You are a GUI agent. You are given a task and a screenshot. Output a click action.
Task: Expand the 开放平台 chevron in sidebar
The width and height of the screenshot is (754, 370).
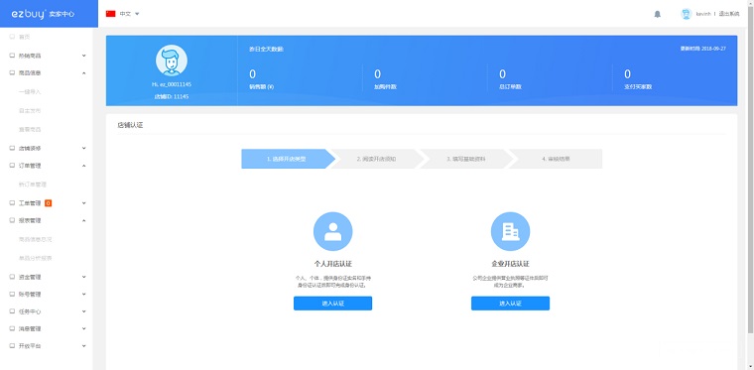pyautogui.click(x=84, y=346)
